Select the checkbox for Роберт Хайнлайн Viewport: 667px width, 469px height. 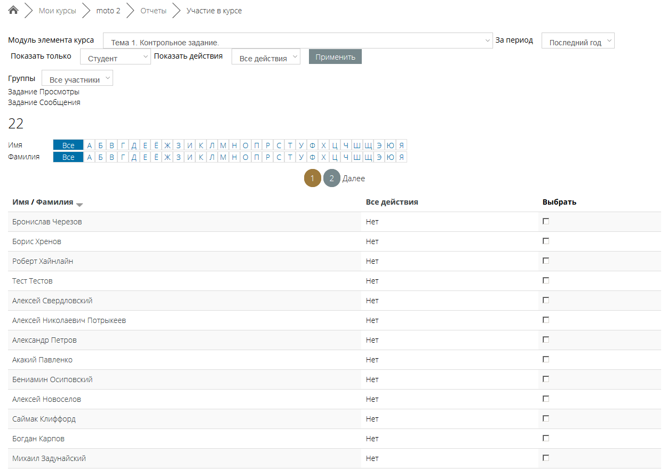pyautogui.click(x=546, y=261)
